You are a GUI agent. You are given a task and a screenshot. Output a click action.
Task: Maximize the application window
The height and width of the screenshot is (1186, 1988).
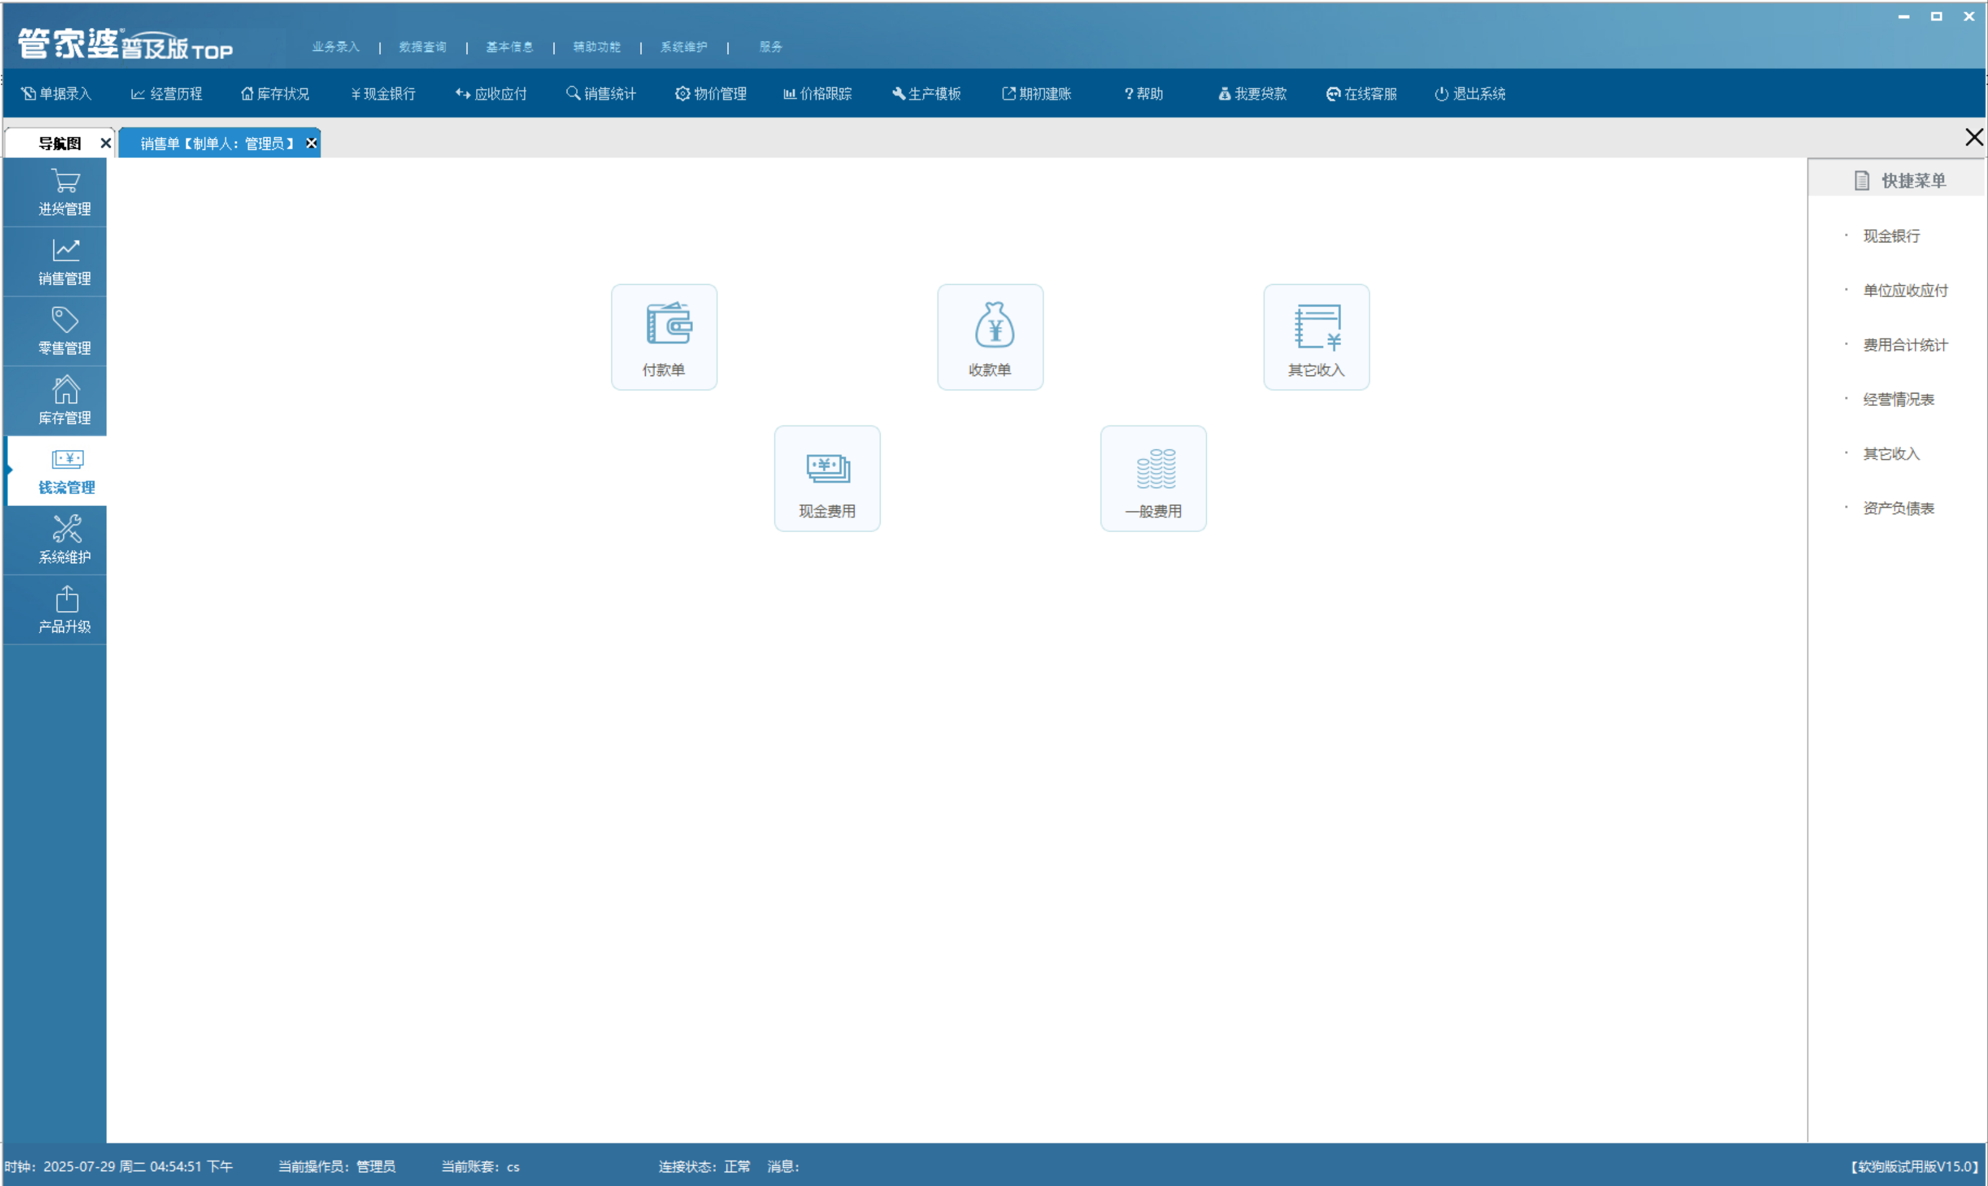pos(1937,16)
